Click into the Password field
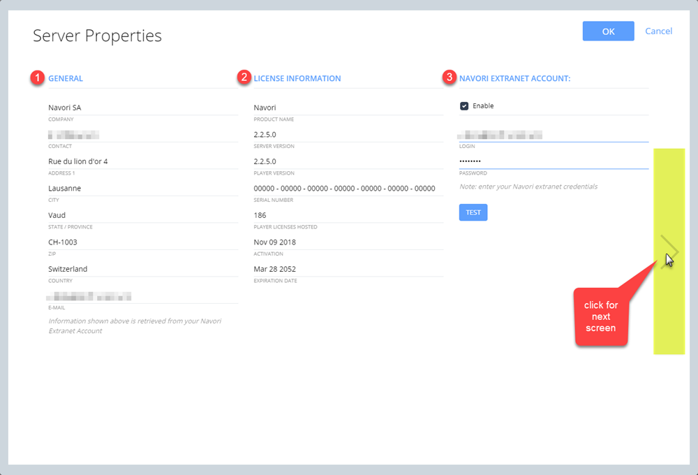This screenshot has width=698, height=475. tap(553, 161)
